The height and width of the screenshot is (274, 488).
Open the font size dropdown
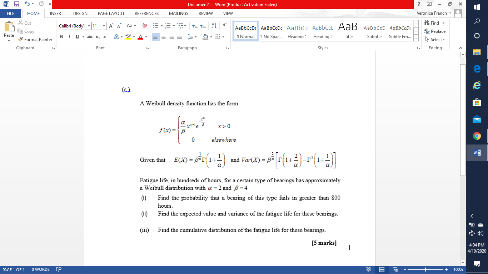point(104,26)
